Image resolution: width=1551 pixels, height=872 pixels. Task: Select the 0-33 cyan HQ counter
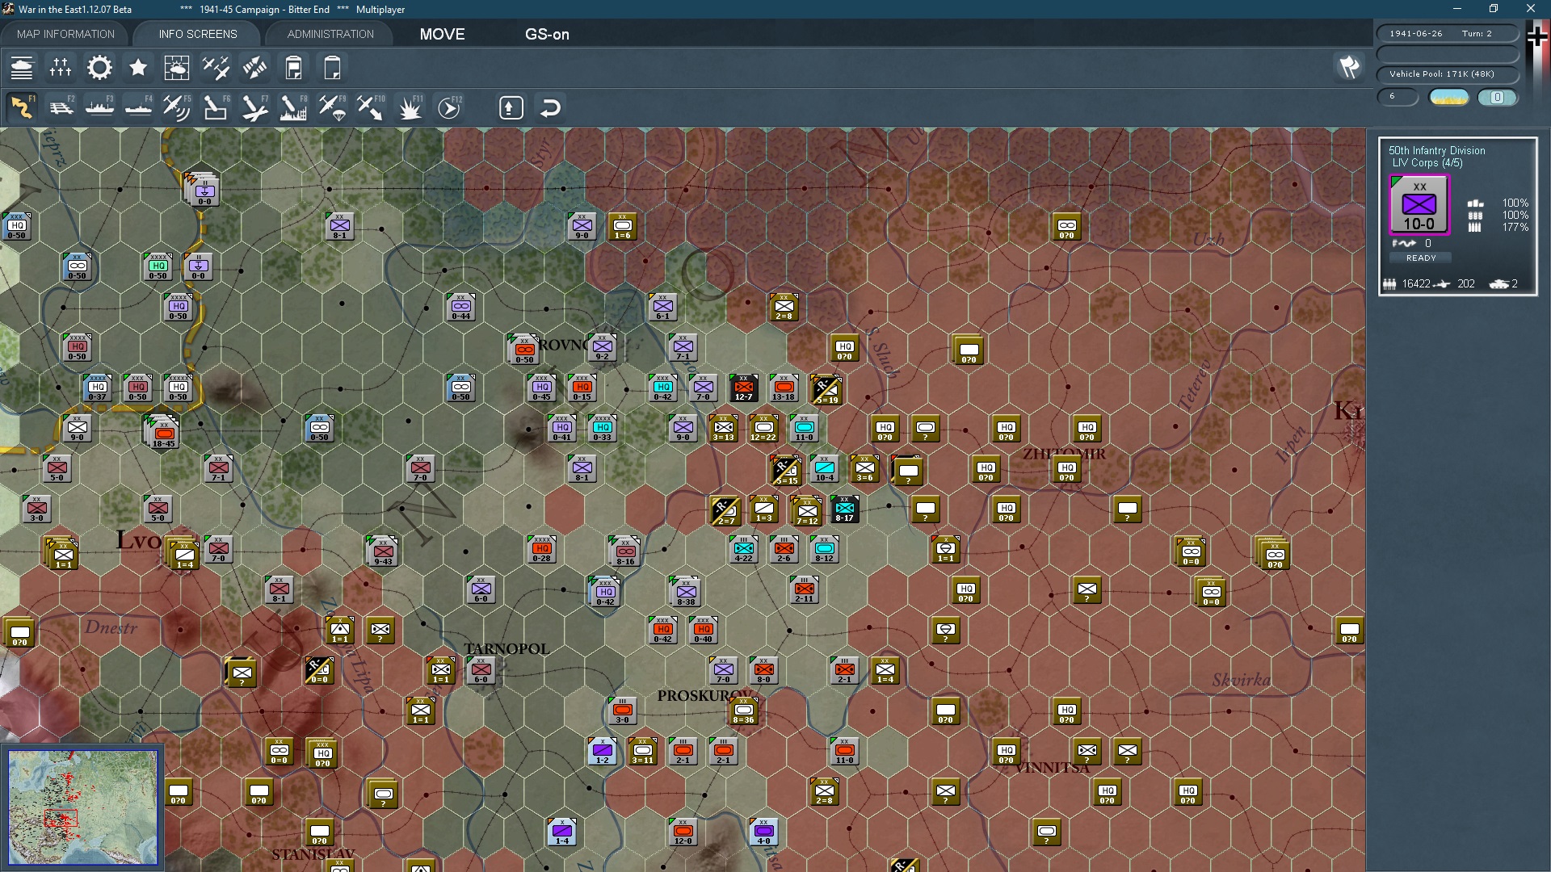(602, 428)
